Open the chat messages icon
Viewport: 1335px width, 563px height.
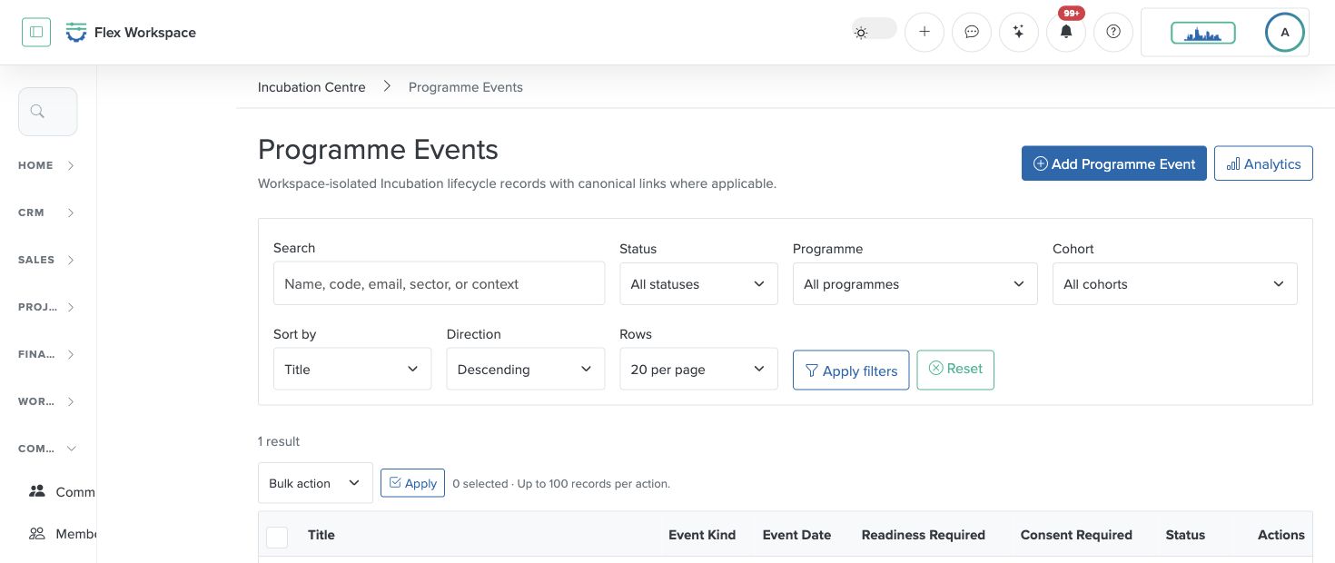coord(972,32)
